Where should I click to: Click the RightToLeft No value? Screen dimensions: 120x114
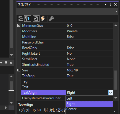[90, 53]
